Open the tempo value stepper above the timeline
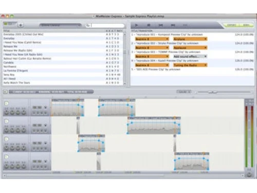The width and height of the screenshot is (257, 193). [184, 92]
